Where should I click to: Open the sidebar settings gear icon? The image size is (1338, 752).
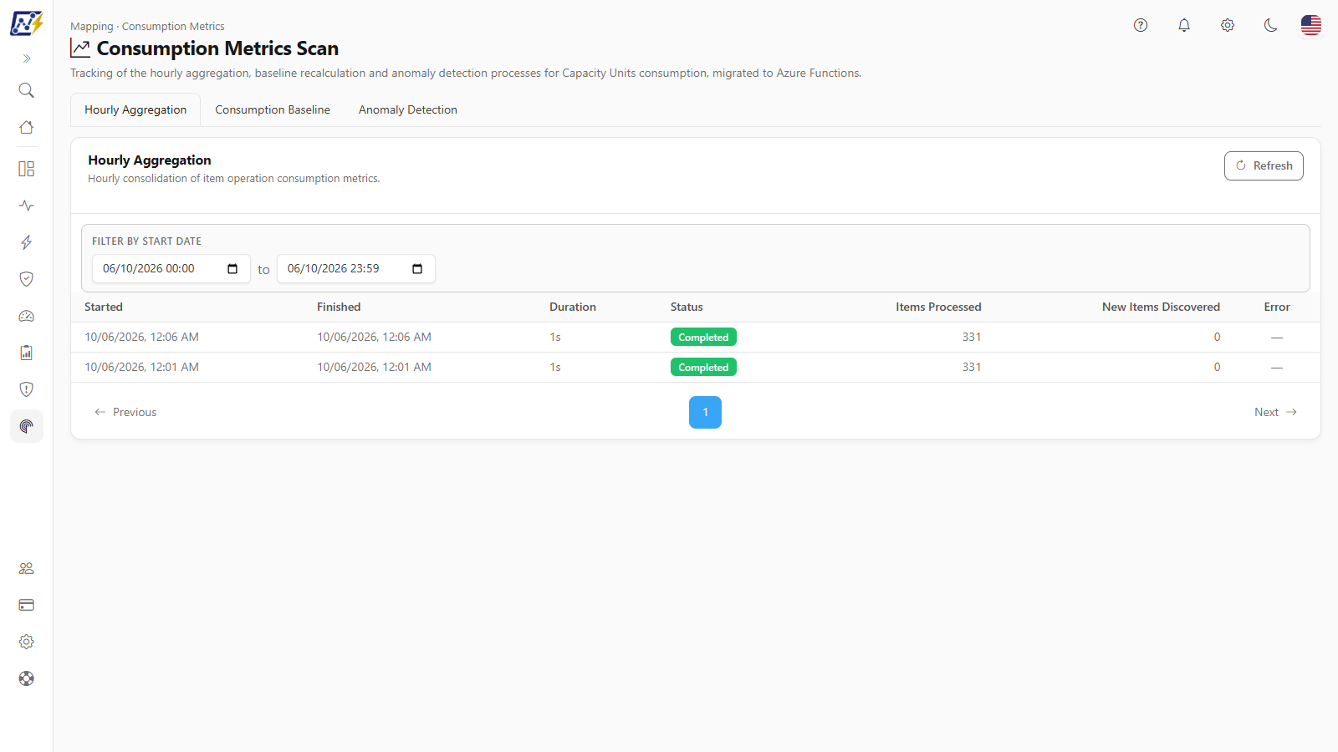click(x=27, y=642)
